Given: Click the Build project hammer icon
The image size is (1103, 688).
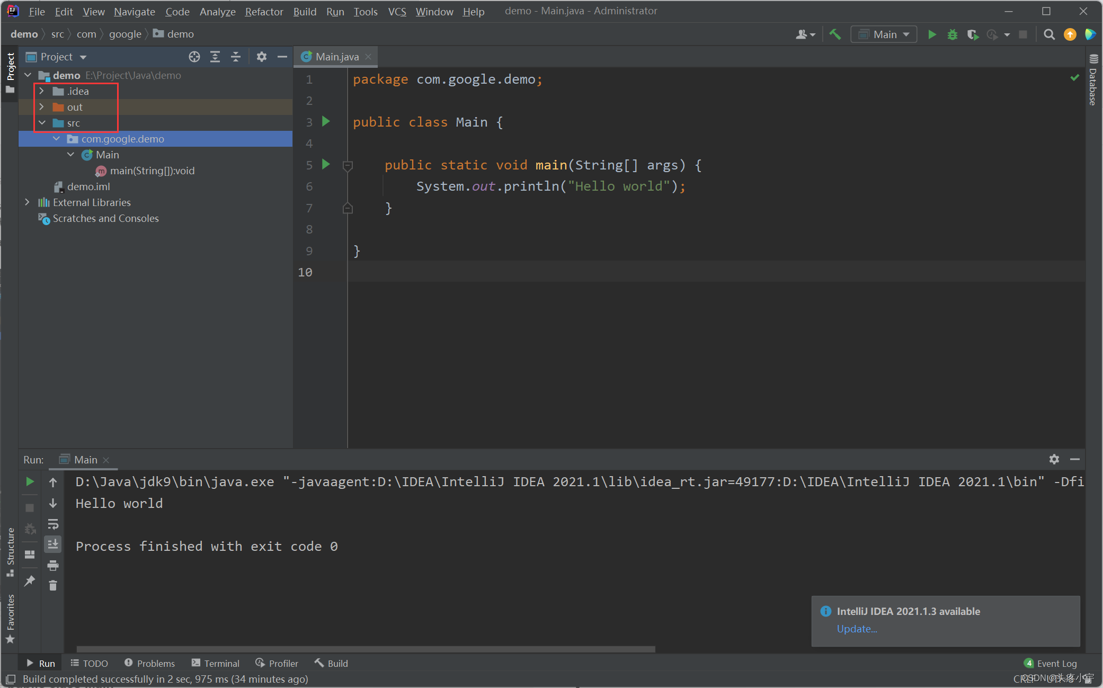Looking at the screenshot, I should 835,34.
